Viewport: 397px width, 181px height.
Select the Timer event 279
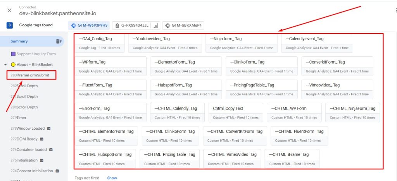tap(21, 118)
